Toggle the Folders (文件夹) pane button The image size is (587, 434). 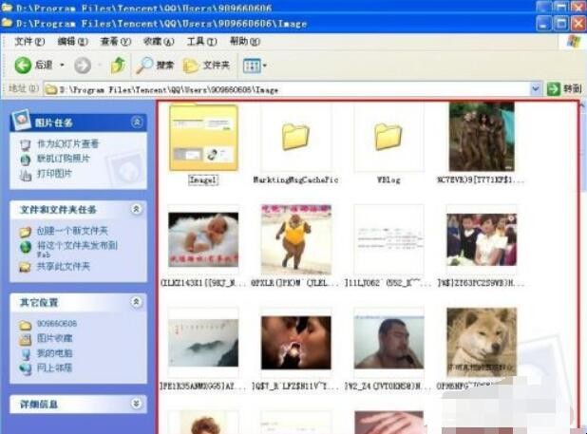click(x=206, y=66)
